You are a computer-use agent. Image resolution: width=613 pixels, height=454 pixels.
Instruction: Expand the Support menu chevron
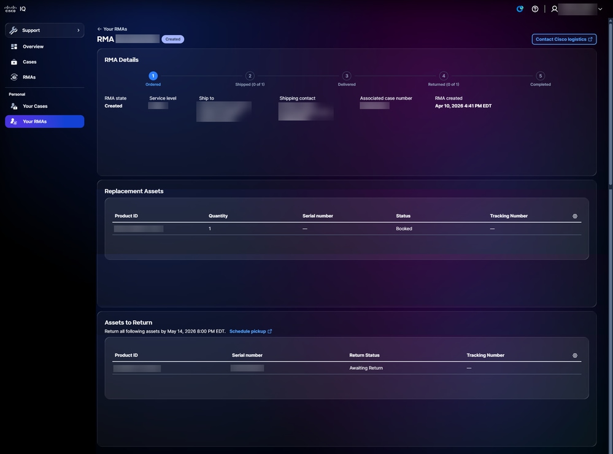[78, 30]
